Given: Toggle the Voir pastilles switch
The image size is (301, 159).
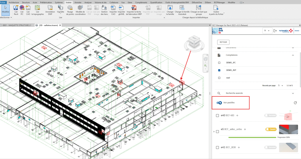Looking at the screenshot, I should [219, 103].
